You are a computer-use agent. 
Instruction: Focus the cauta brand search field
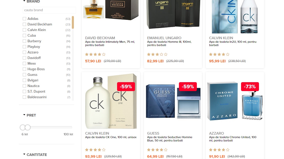(49, 10)
